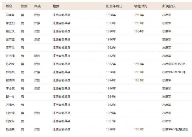
Task: Click the 姓名 column header
Action: point(9,6)
